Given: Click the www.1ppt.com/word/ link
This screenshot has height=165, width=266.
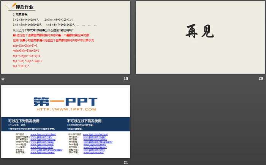Looking at the screenshot, I should (x=42, y=145).
